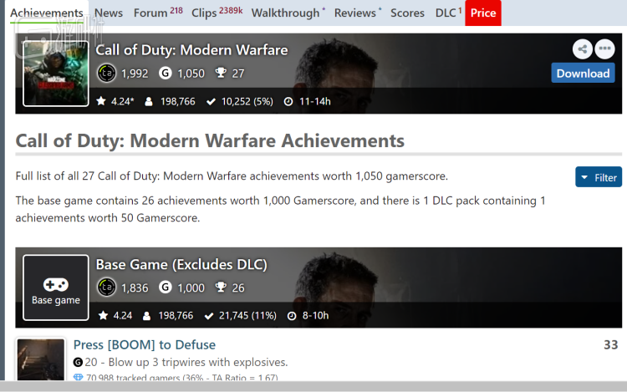Click the G icon beside the 20 gamerscore value
This screenshot has width=627, height=392.
coord(78,363)
